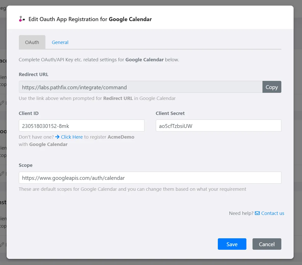Click the 'These are default scopes' hint text

pyautogui.click(x=132, y=189)
